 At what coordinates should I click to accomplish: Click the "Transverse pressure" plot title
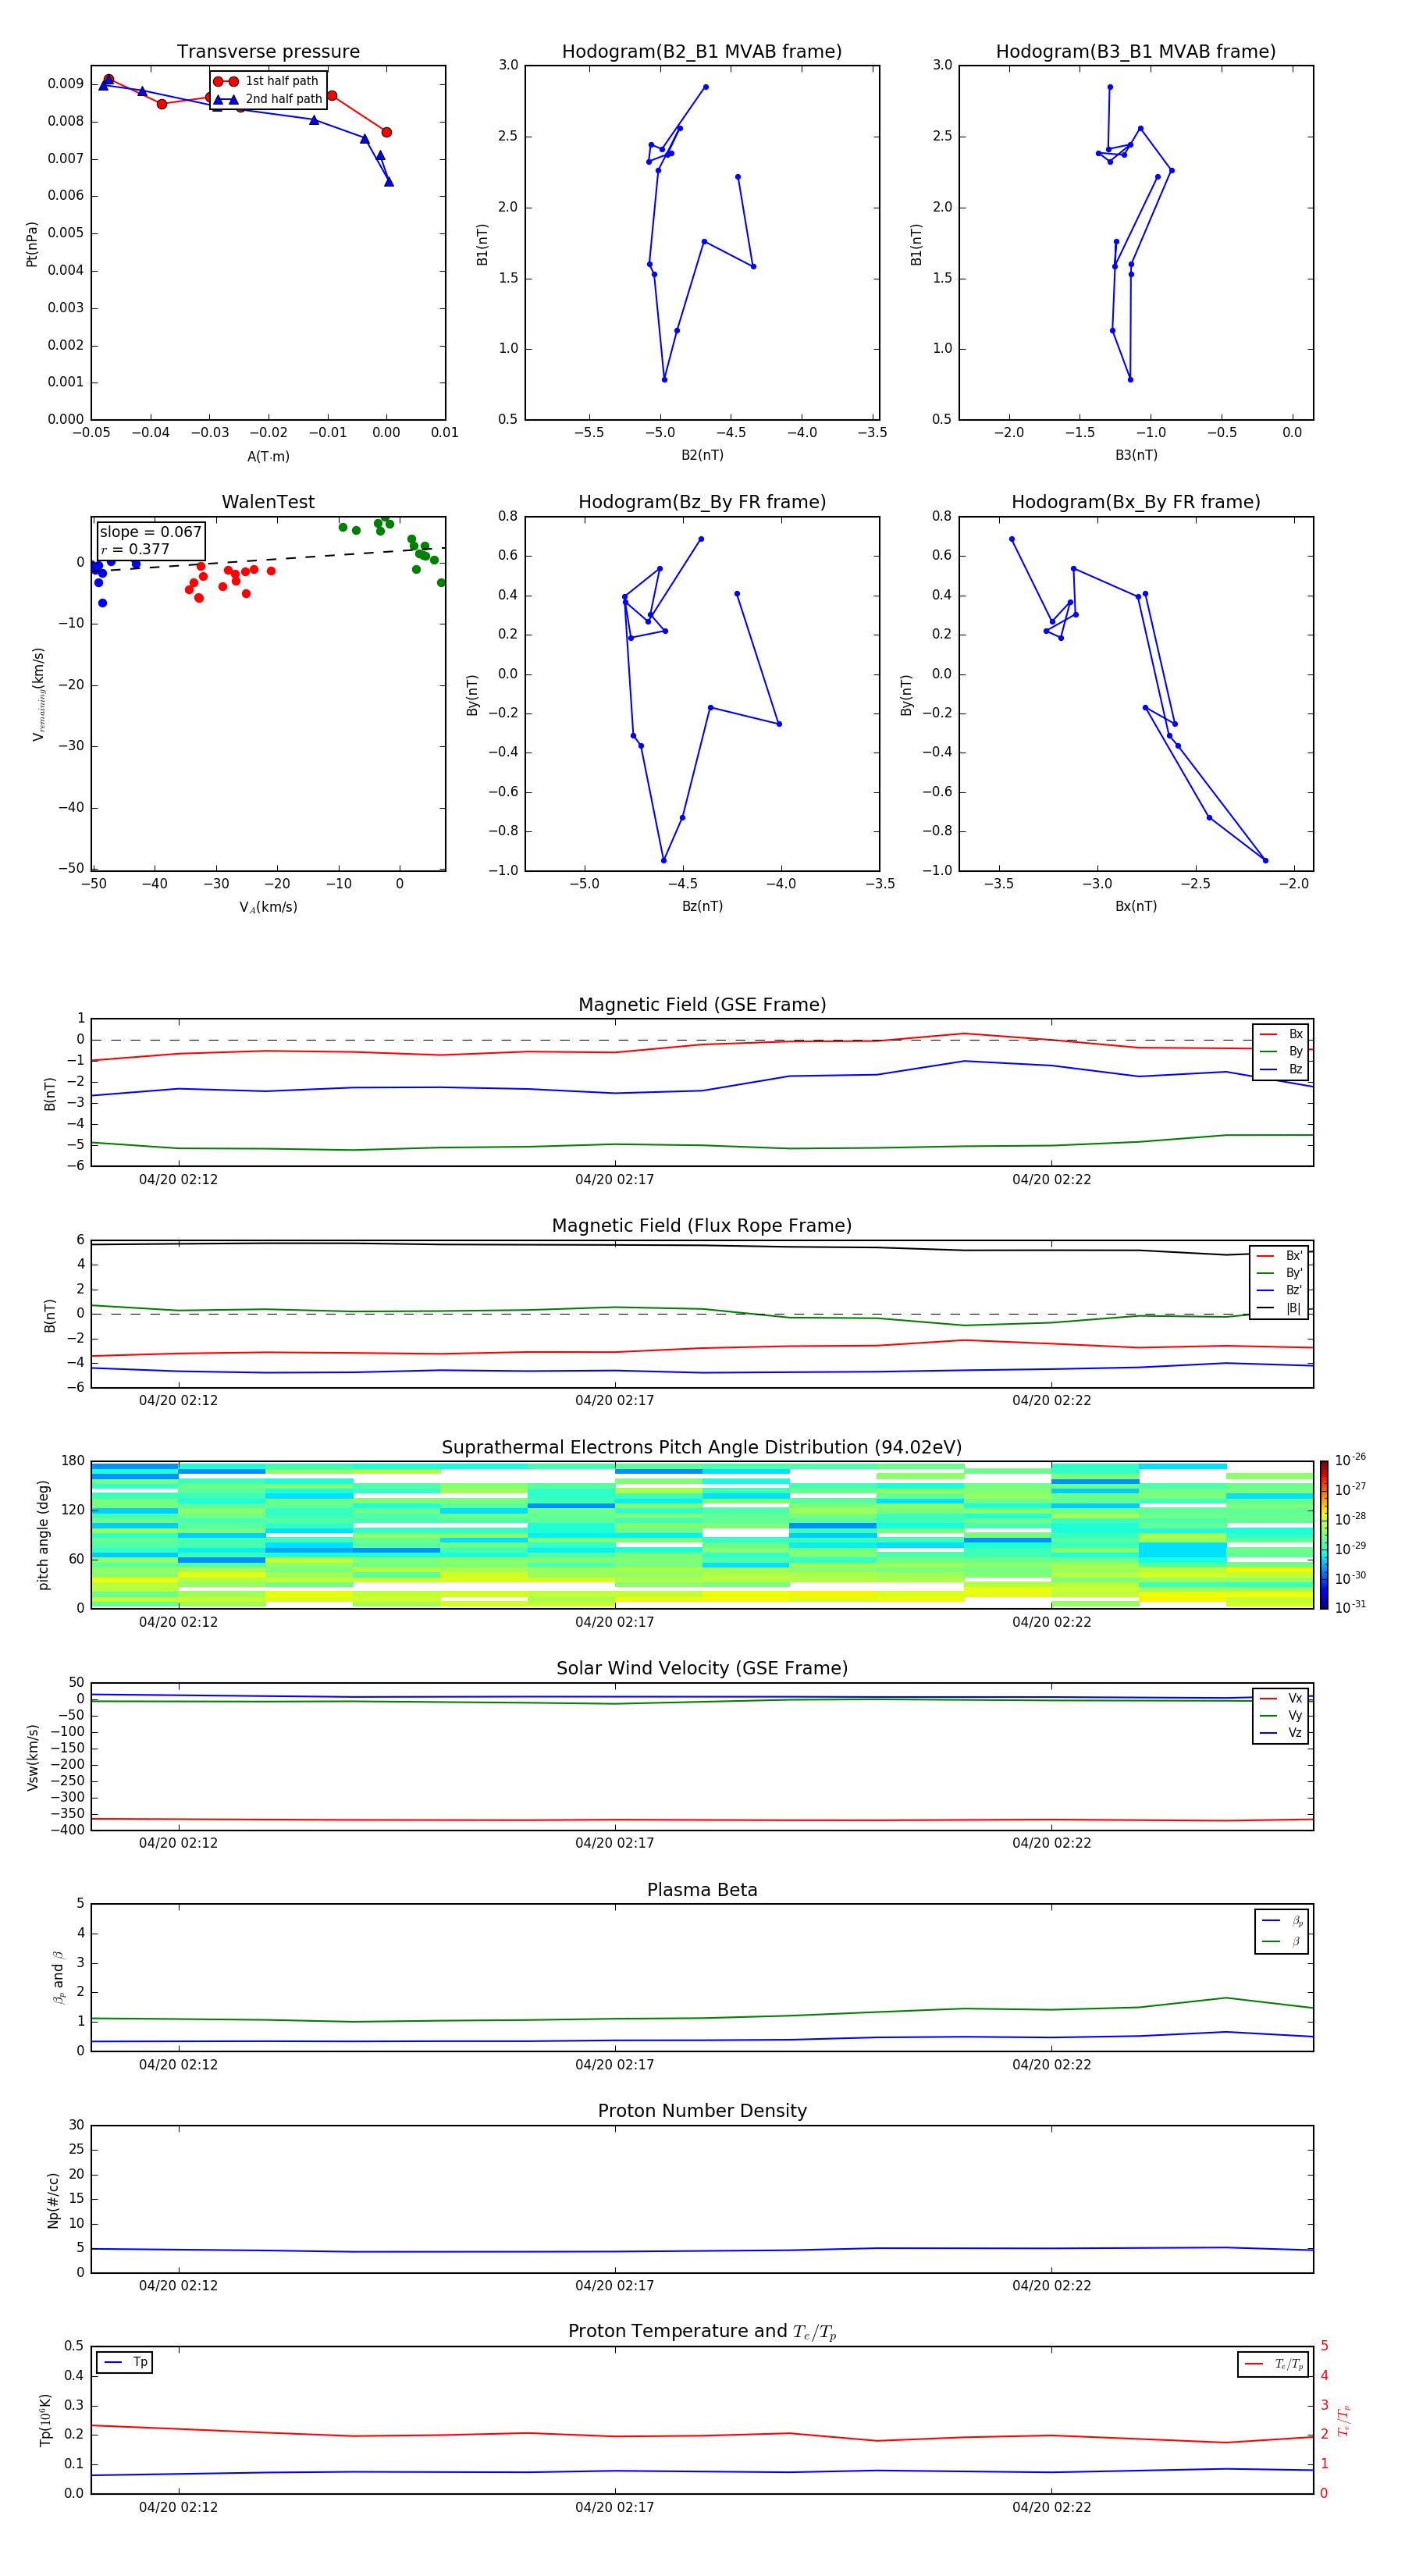tap(268, 51)
